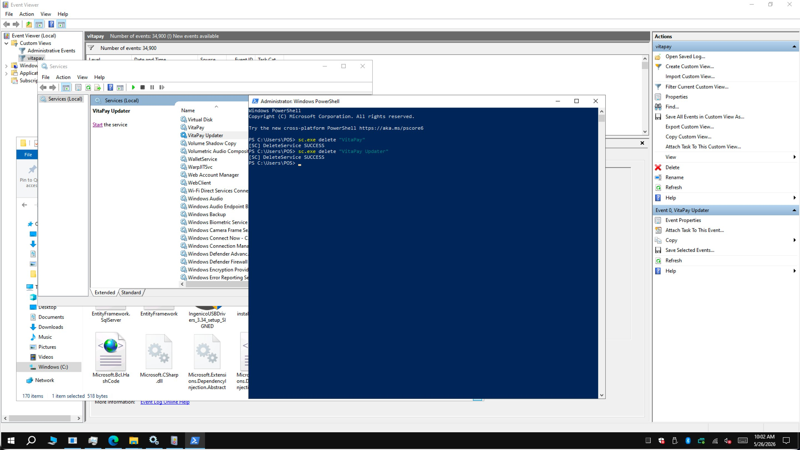Screen dimensions: 800x450
Task: Click Restart service icon in Services toolbar
Action: point(162,88)
